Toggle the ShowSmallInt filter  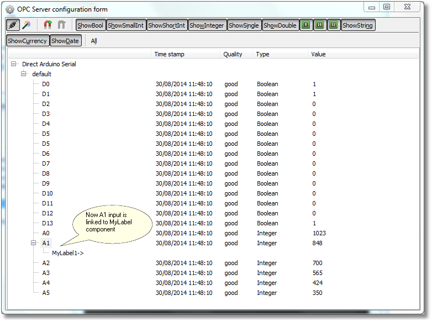pos(125,25)
